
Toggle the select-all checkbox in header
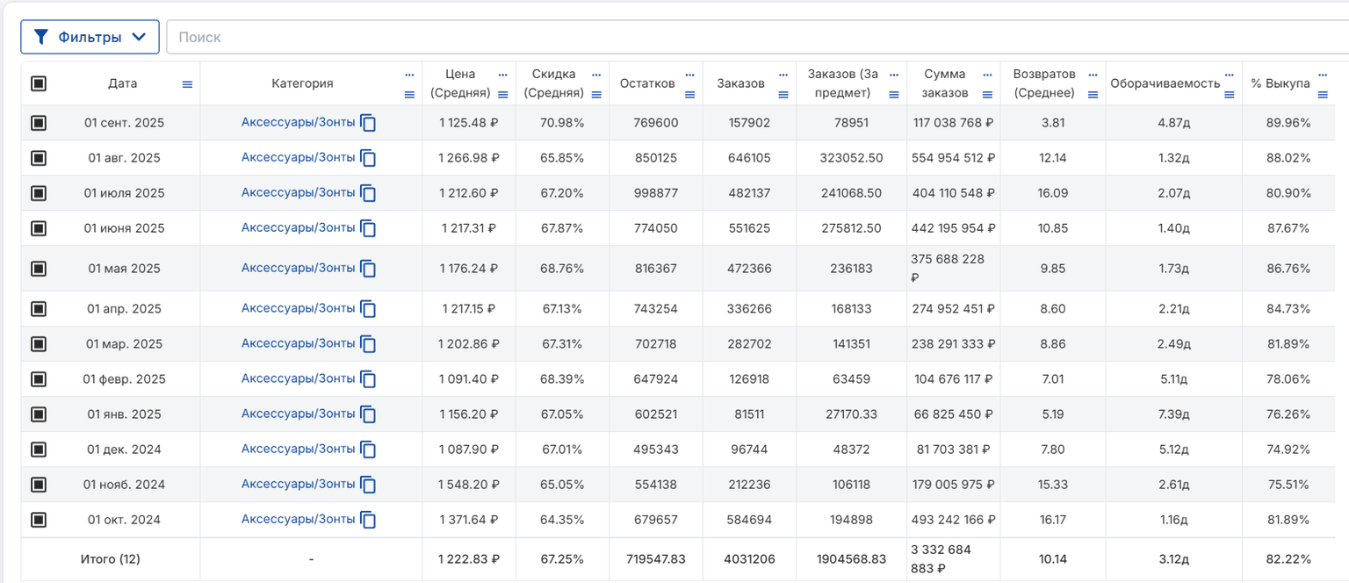coord(39,83)
